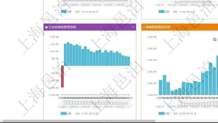The image size is (218, 123).
Task: Toggle 金额 legend in 乐拉拉物流管理系统 chart
Action: pyautogui.click(x=63, y=113)
